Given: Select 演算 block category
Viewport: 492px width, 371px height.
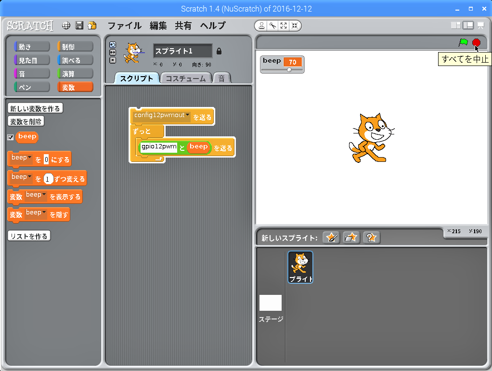Looking at the screenshot, I should [75, 74].
